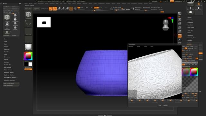Click the Load Brush button

(7, 7)
